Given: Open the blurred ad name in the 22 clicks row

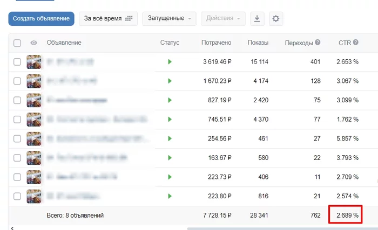Looking at the screenshot, I should click(87, 158).
